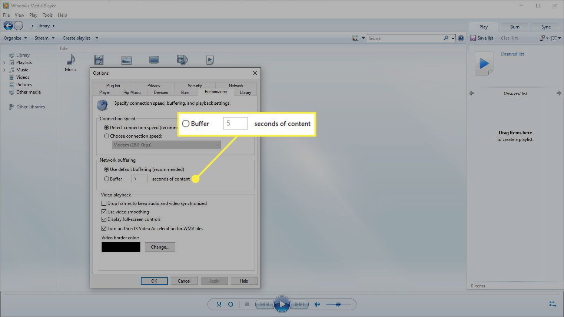Switch to Now Playing mode icon
This screenshot has height=317, width=564.
pyautogui.click(x=552, y=304)
